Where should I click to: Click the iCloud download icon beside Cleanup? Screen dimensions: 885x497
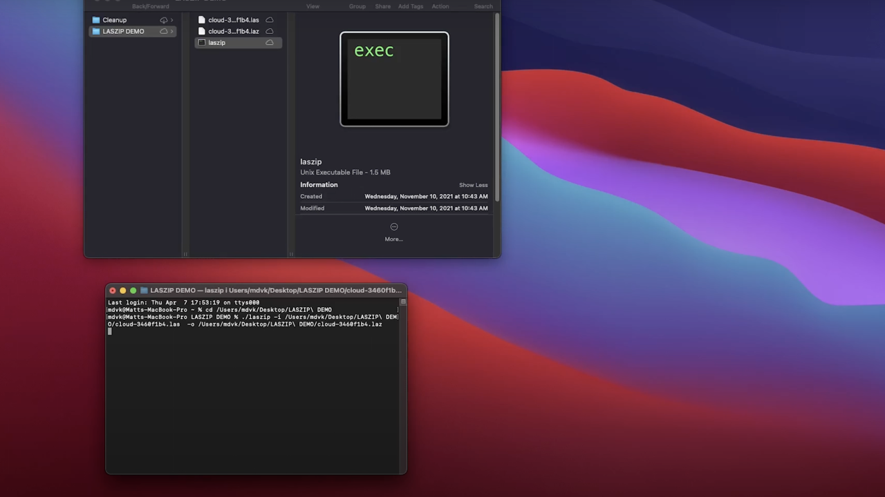coord(164,20)
